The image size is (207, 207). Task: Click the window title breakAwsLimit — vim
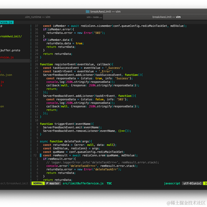point(105,12)
